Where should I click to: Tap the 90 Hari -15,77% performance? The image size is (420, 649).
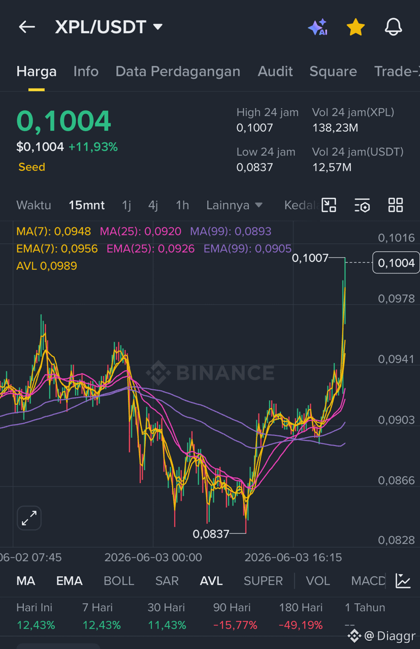click(x=235, y=616)
